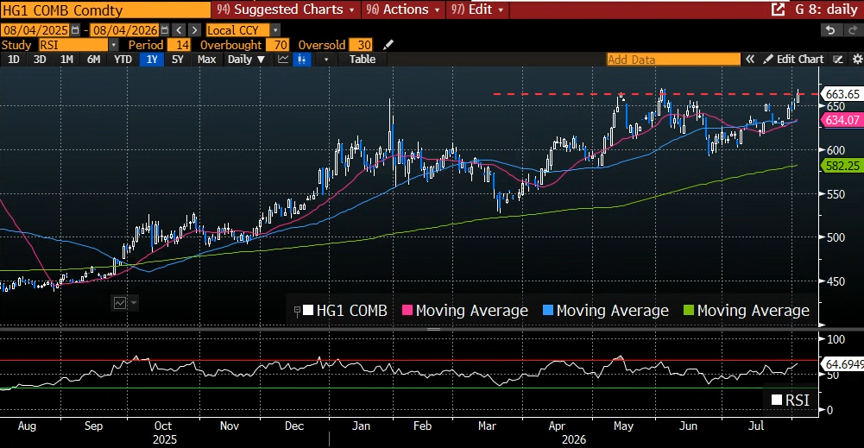Image resolution: width=864 pixels, height=448 pixels.
Task: Click the HG1 COMB Comdty security field
Action: (x=104, y=9)
